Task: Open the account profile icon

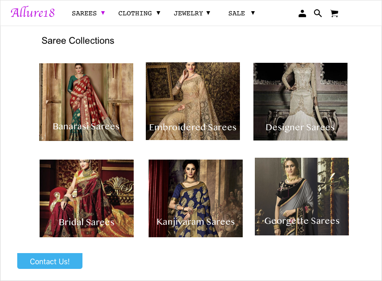Action: [302, 13]
